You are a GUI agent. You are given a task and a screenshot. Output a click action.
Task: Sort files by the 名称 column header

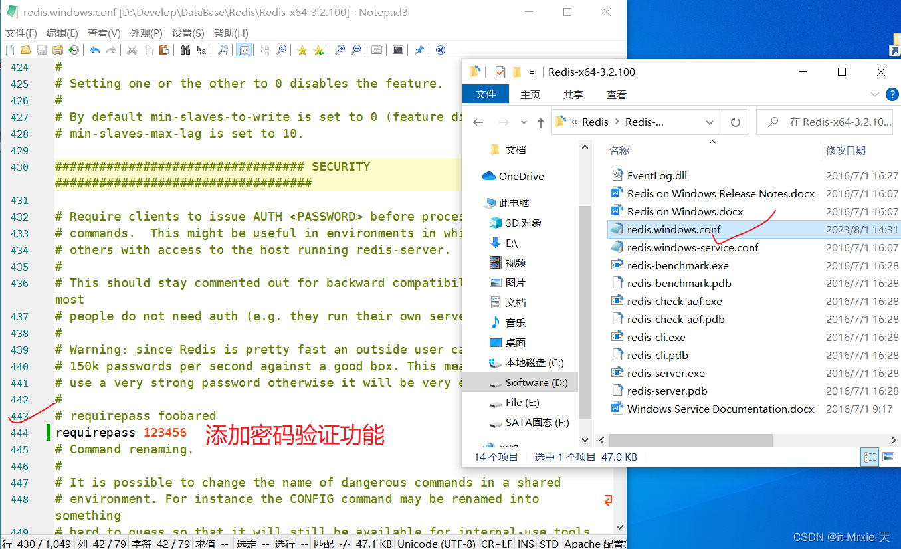(x=619, y=151)
